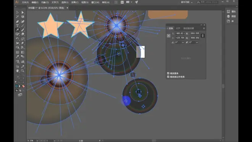Expand the shear angle dropdown
This screenshot has width=252, height=142.
point(197,42)
